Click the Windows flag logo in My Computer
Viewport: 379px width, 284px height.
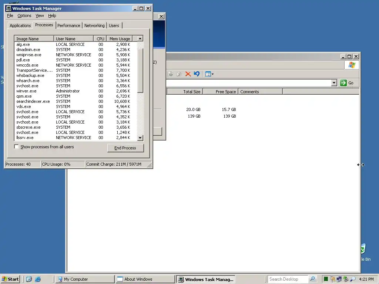352,65
